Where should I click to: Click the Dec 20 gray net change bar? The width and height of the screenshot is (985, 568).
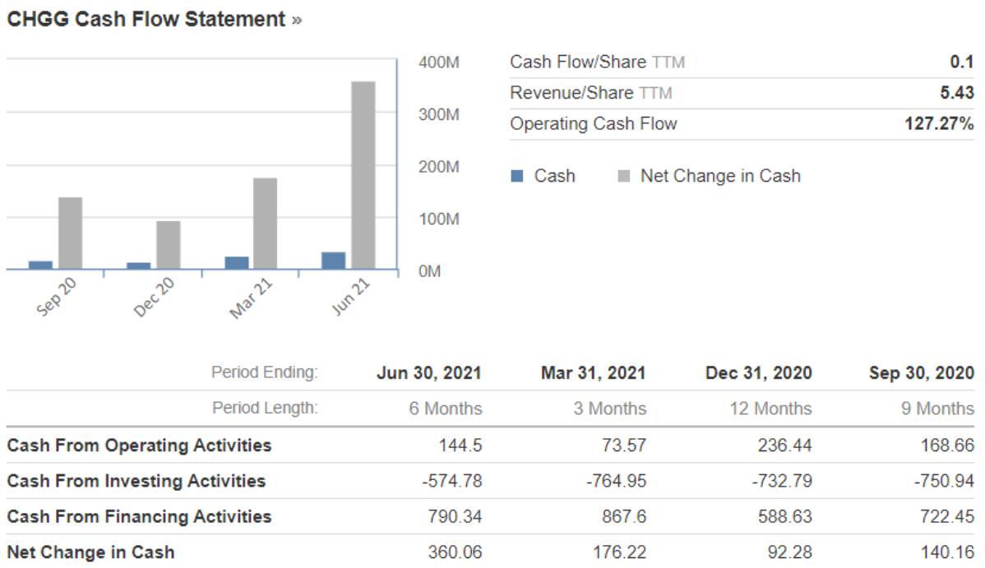(x=169, y=245)
